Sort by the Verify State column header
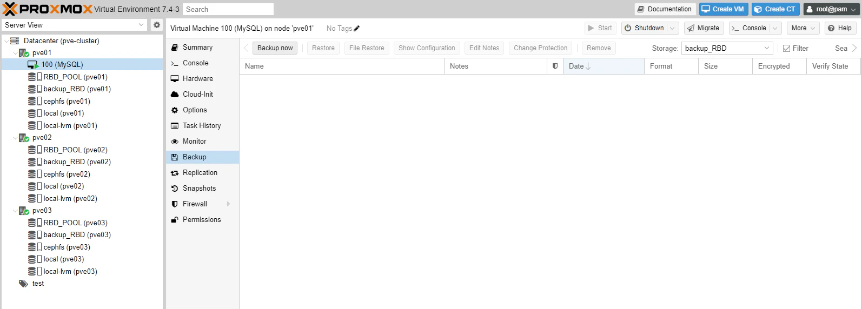862x309 pixels. pos(833,66)
